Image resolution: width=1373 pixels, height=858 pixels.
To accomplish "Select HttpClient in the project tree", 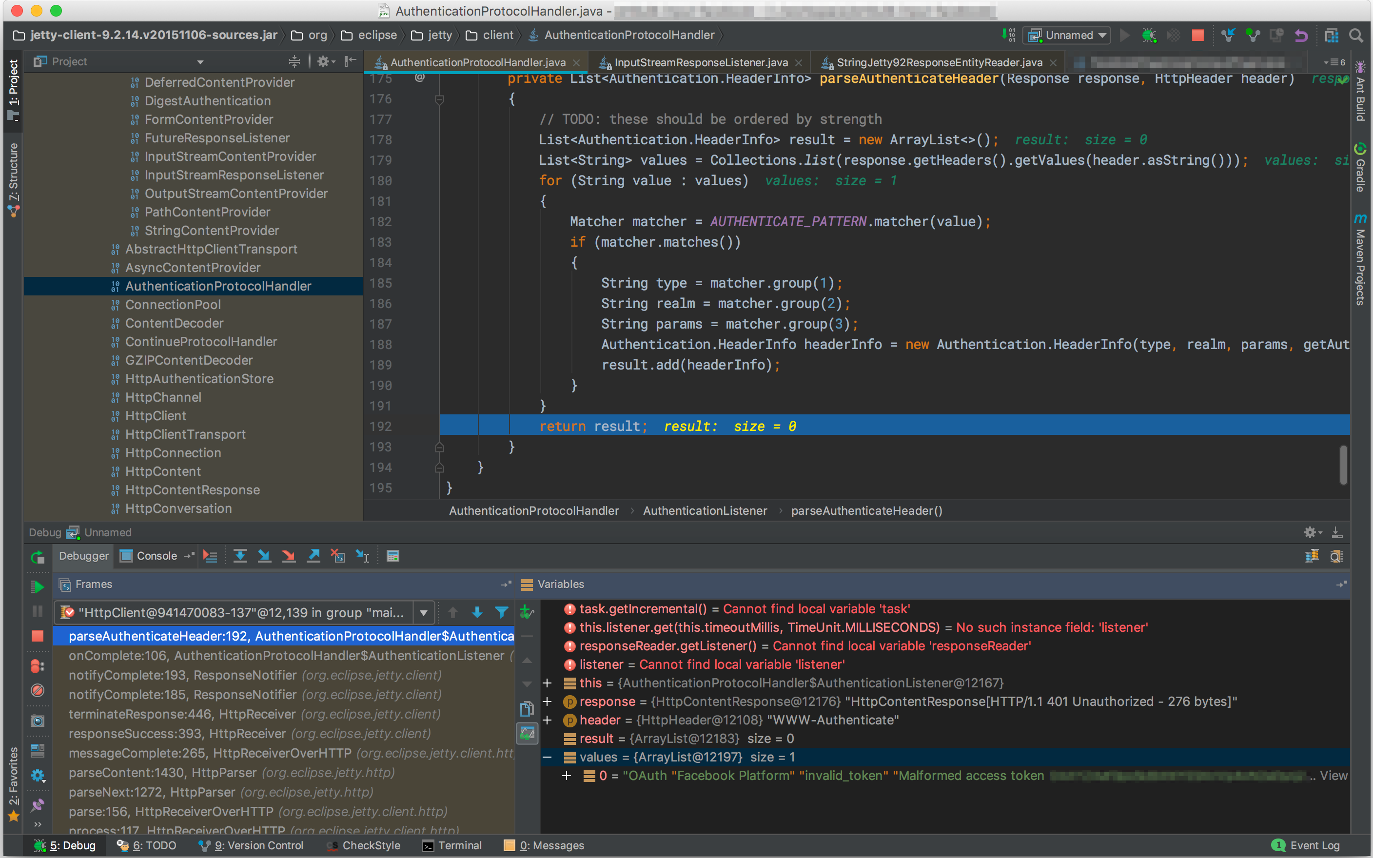I will point(155,416).
